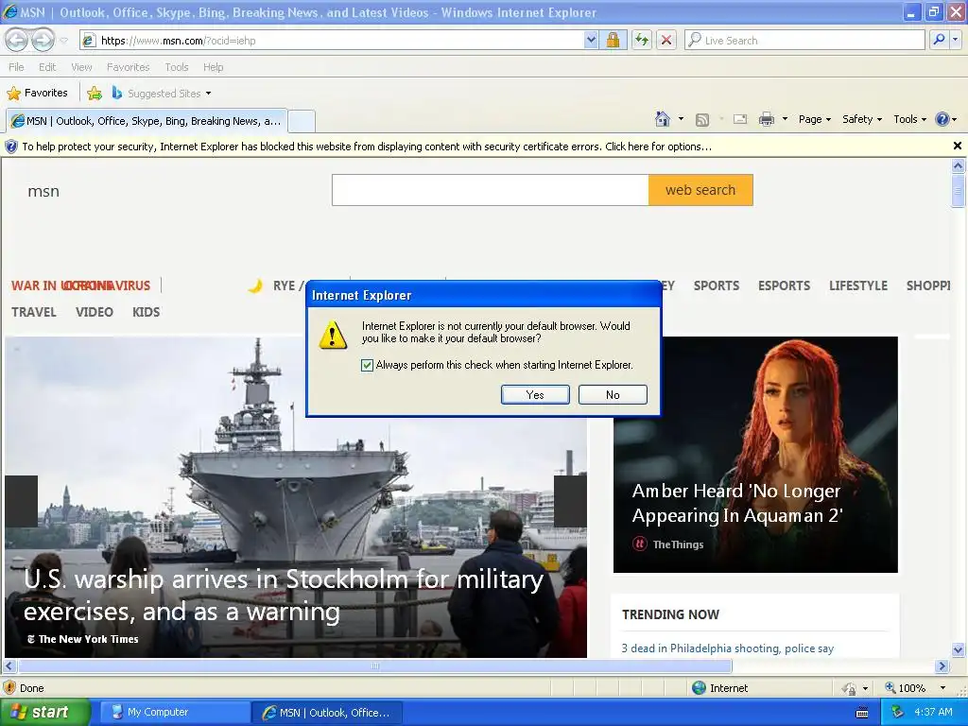
Task: Click the moon weather icon near RYE
Action: pyautogui.click(x=255, y=285)
